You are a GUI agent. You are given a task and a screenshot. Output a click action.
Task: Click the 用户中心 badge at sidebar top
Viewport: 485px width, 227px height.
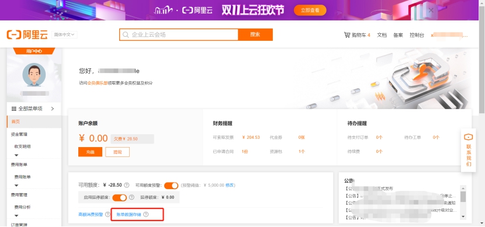pos(34,51)
